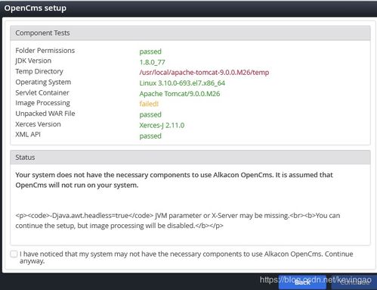
Task: Click the Djava.awt.headless JVM parameter message
Action: tap(178, 220)
